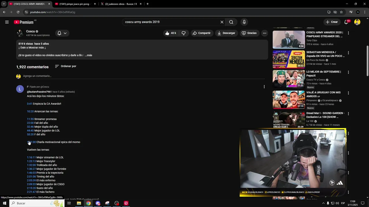The width and height of the screenshot is (369, 207).
Task: Run search with magnifier button
Action: pos(231,22)
